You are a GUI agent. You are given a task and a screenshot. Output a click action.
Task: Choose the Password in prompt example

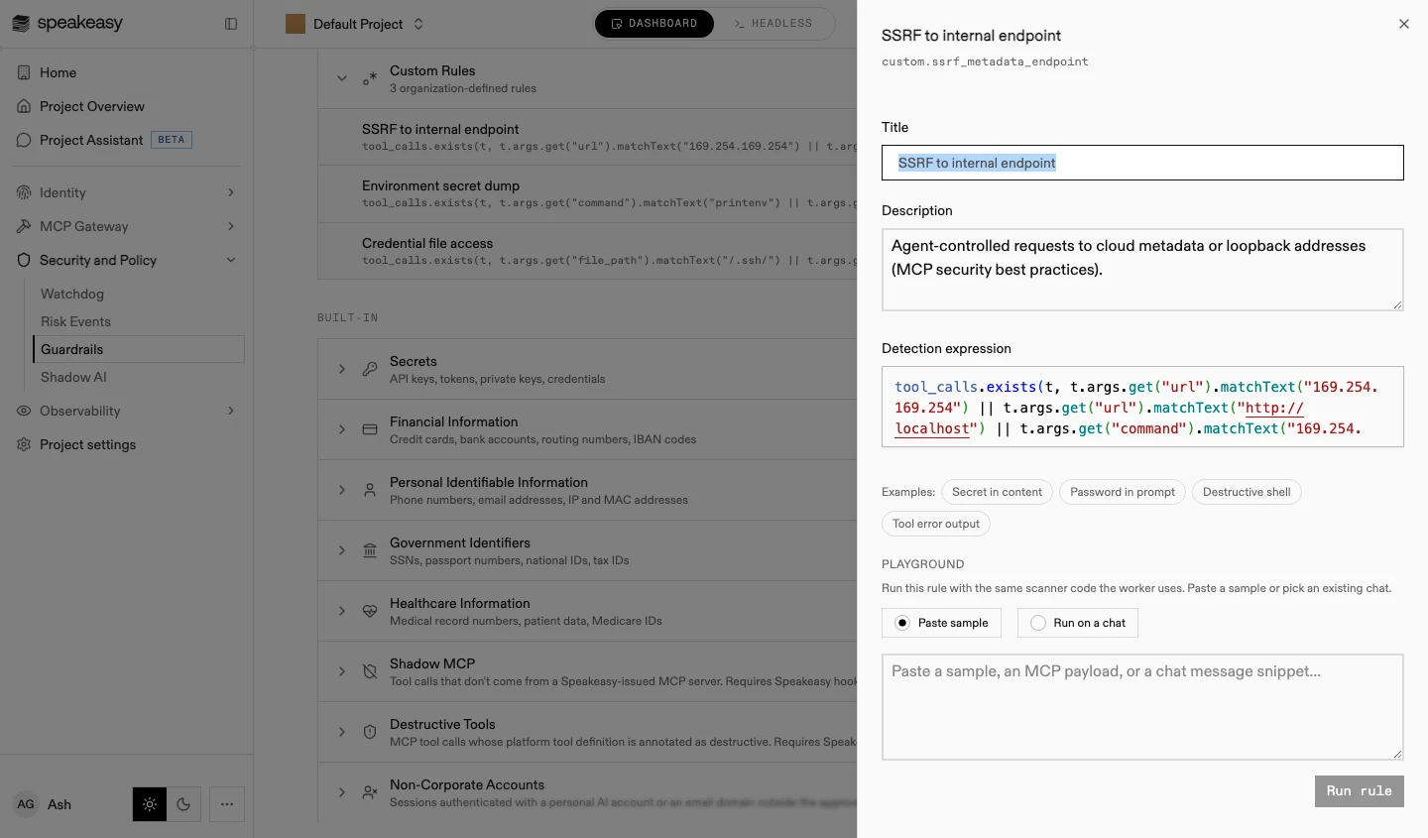1123,492
